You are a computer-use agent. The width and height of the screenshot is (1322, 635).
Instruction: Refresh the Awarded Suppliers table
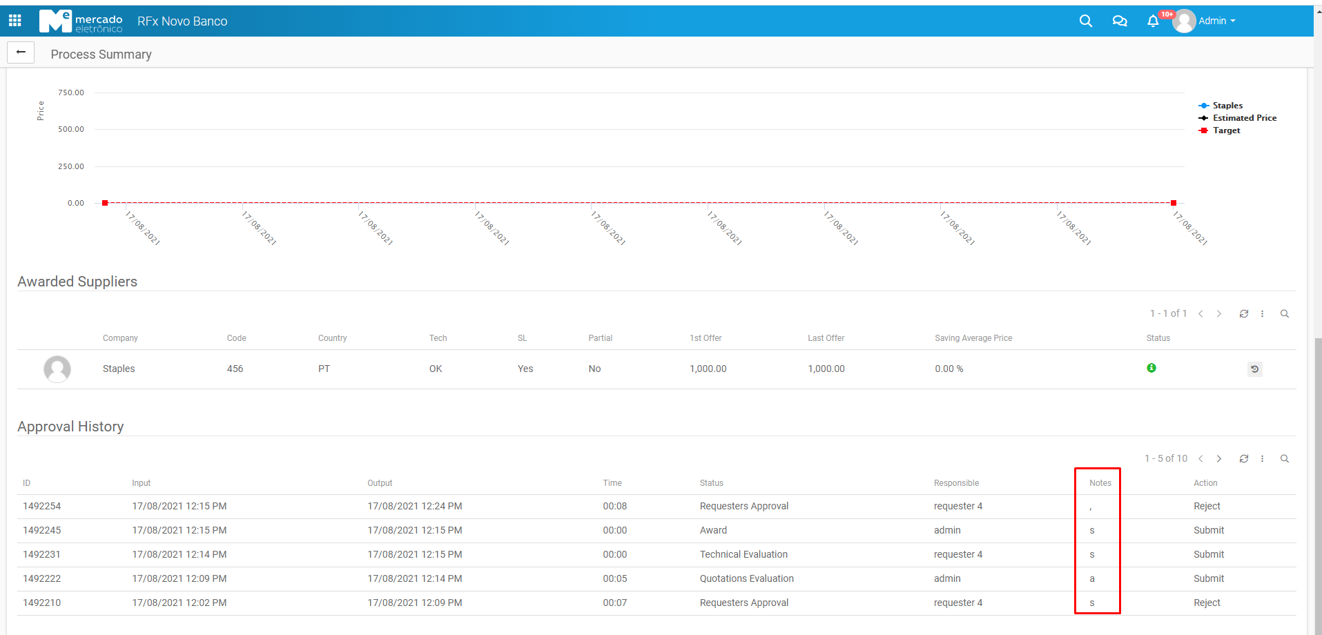pyautogui.click(x=1243, y=313)
